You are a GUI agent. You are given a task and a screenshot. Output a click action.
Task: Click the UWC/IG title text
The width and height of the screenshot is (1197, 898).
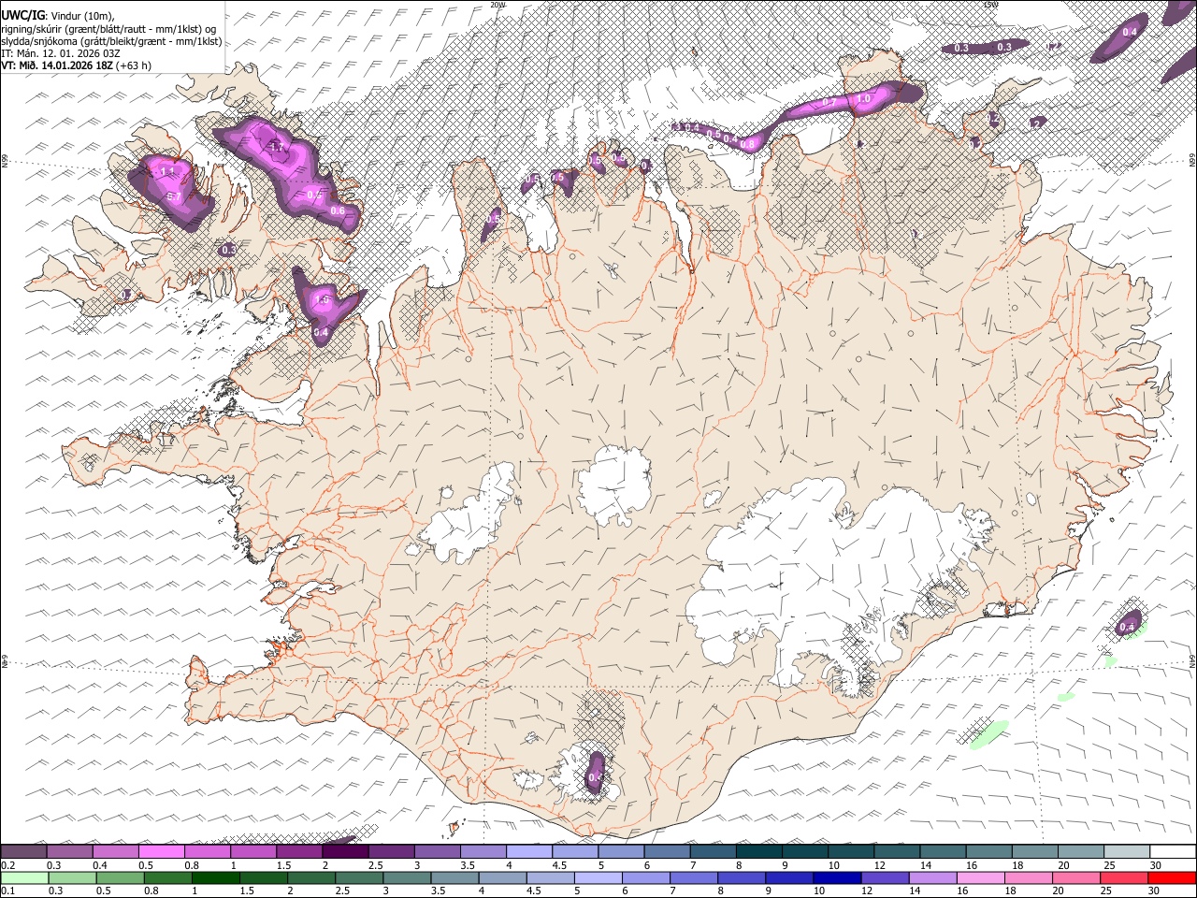point(22,14)
